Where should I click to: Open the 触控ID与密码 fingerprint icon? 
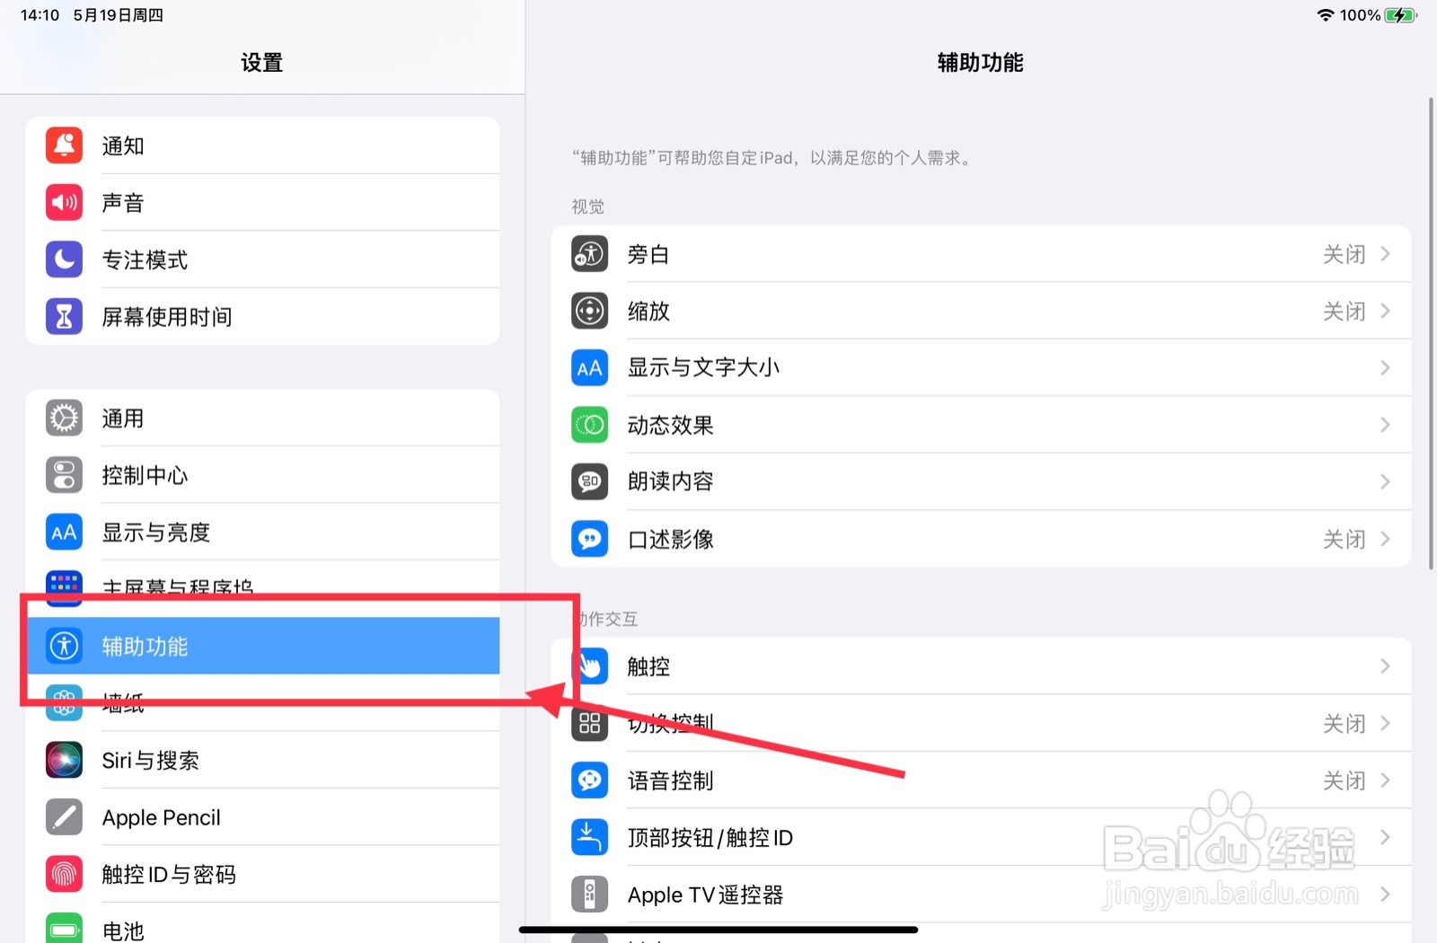tap(64, 874)
